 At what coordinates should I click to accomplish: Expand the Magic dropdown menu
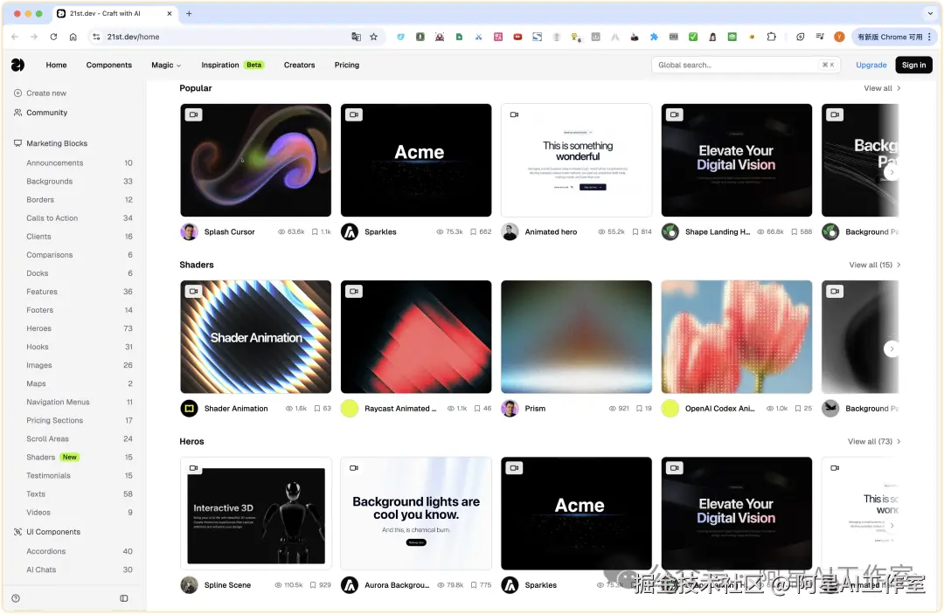coord(165,65)
